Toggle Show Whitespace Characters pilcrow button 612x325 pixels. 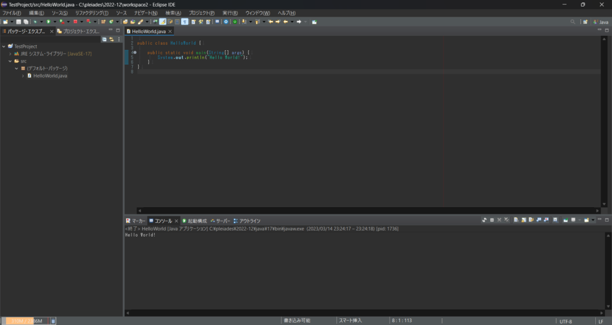coord(185,22)
